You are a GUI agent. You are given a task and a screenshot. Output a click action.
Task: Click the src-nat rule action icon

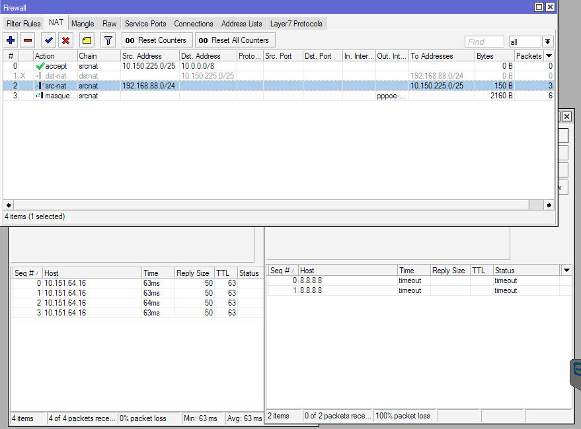tap(40, 86)
